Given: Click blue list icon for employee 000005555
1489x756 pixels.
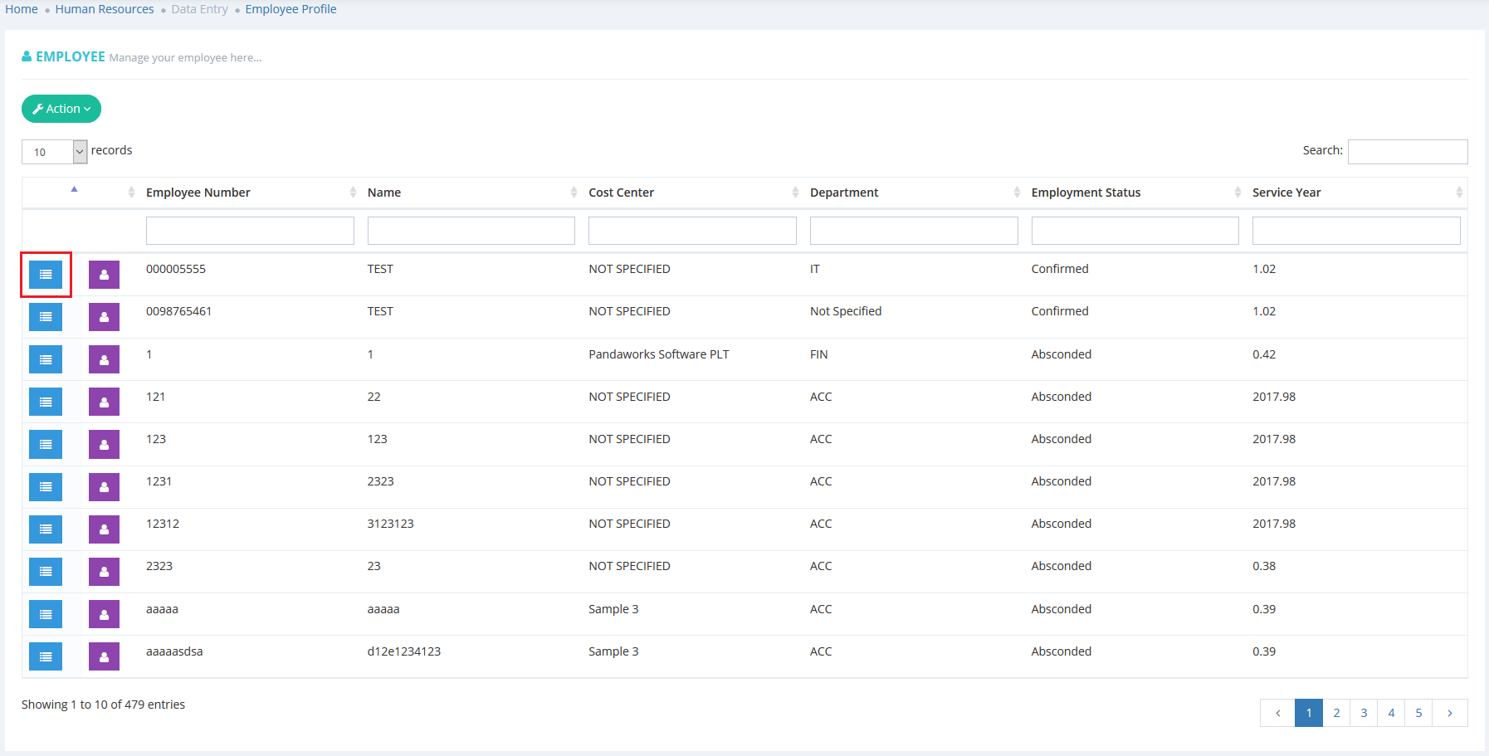Looking at the screenshot, I should click(46, 275).
